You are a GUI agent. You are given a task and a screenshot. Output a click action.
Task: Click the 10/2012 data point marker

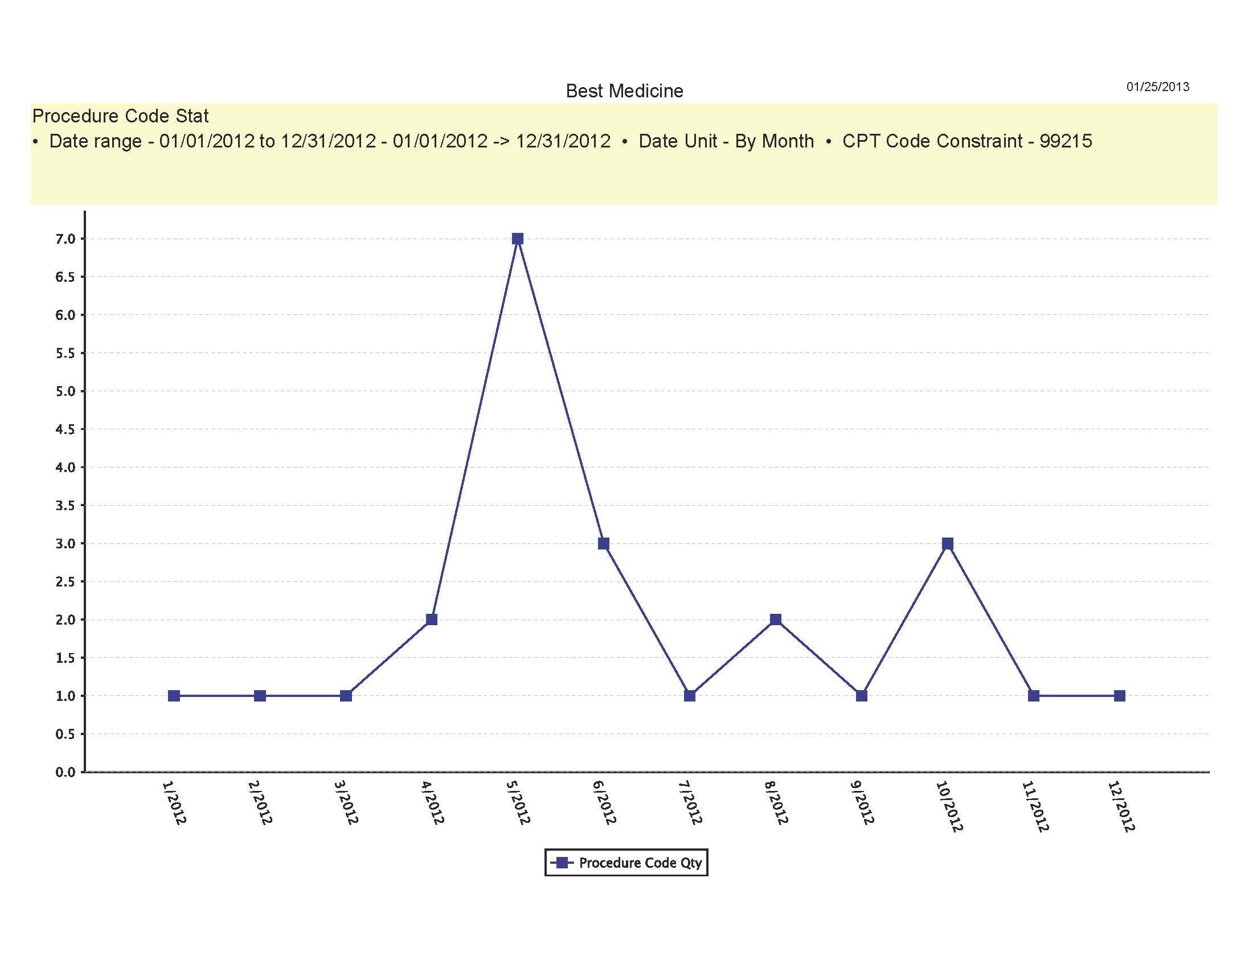click(x=948, y=543)
